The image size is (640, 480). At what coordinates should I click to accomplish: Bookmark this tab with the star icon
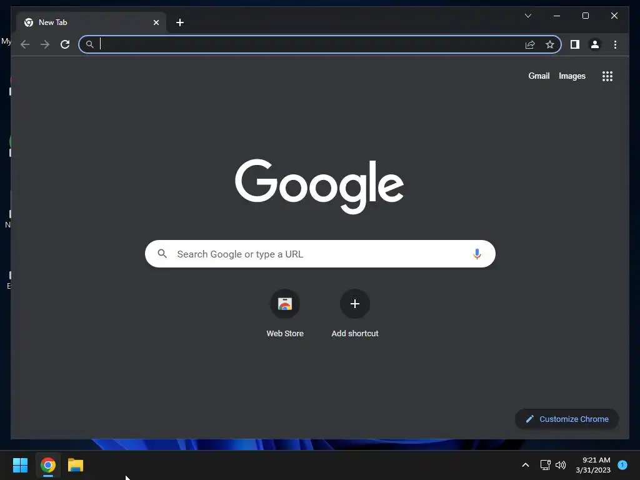tap(550, 44)
